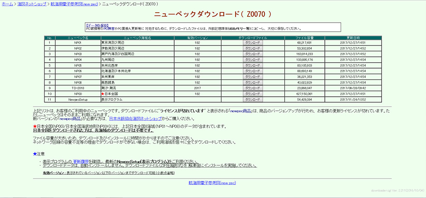The image size is (426, 198).
Task: Download the NewpecSetup 表示プログラム
Action: tap(253, 99)
